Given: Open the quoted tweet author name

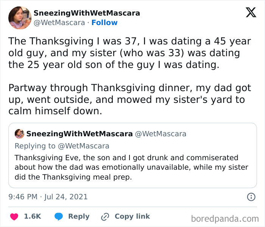Looking at the screenshot, I should point(79,134).
